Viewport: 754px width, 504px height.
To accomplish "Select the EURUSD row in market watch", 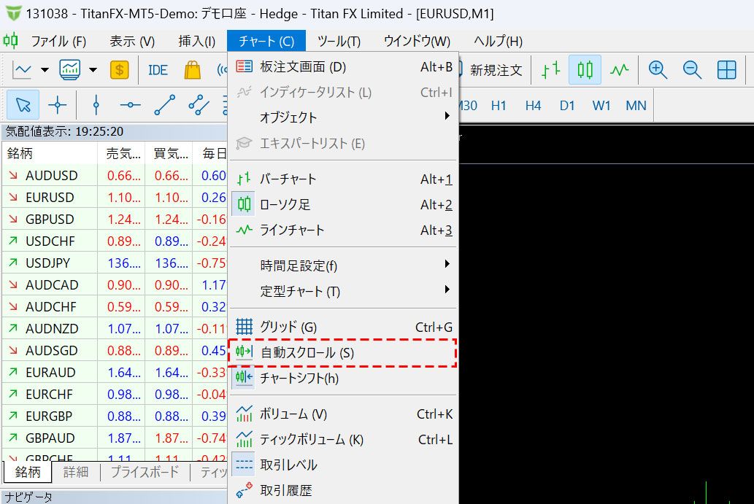I will click(50, 198).
